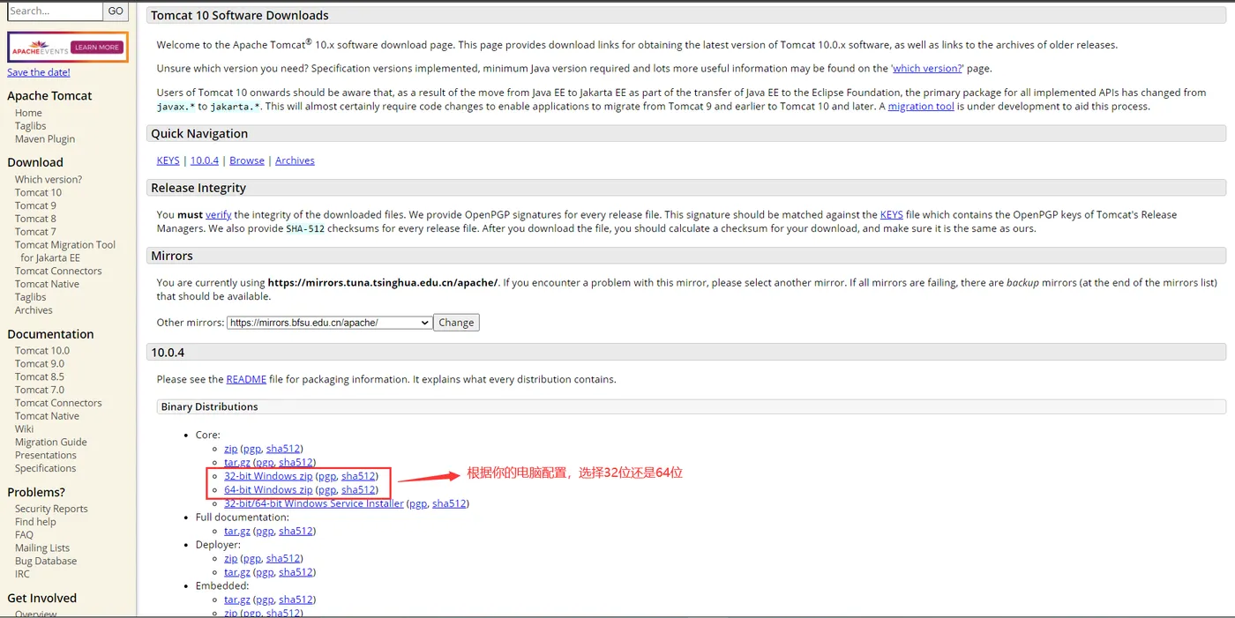Open Tomcat Connectors under Download section
This screenshot has width=1235, height=618.
pyautogui.click(x=58, y=271)
